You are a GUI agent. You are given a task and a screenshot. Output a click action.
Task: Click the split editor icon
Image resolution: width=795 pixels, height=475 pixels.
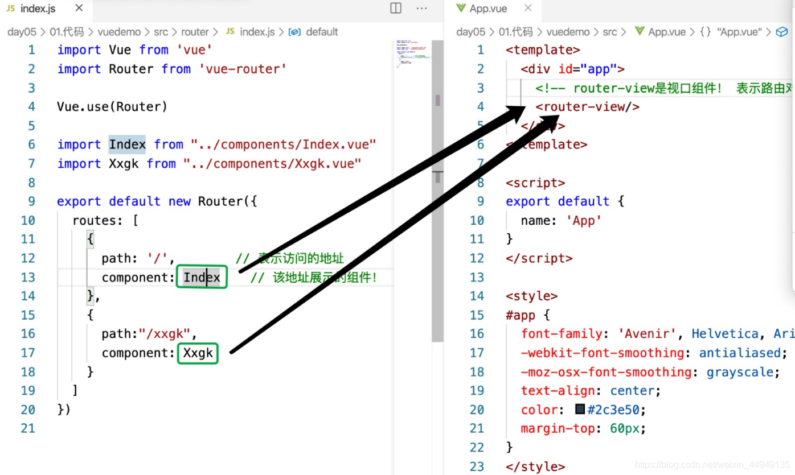pyautogui.click(x=396, y=8)
